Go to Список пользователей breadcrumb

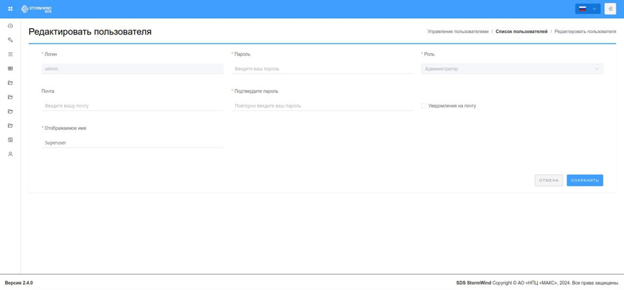[521, 31]
